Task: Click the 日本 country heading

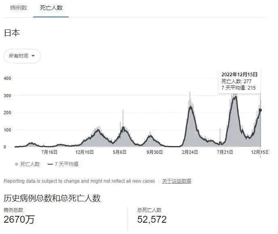Action: pos(12,33)
